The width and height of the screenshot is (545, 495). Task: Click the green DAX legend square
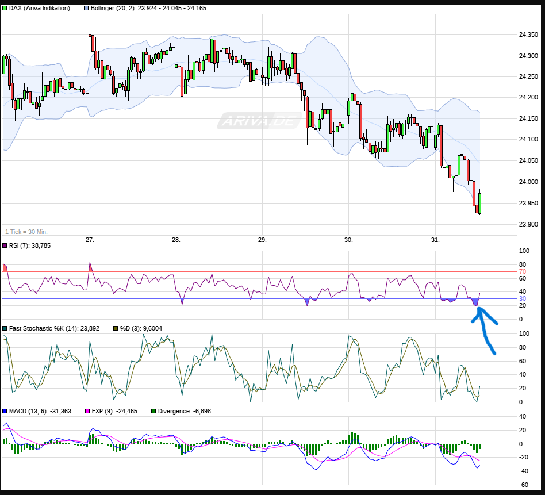5,9
